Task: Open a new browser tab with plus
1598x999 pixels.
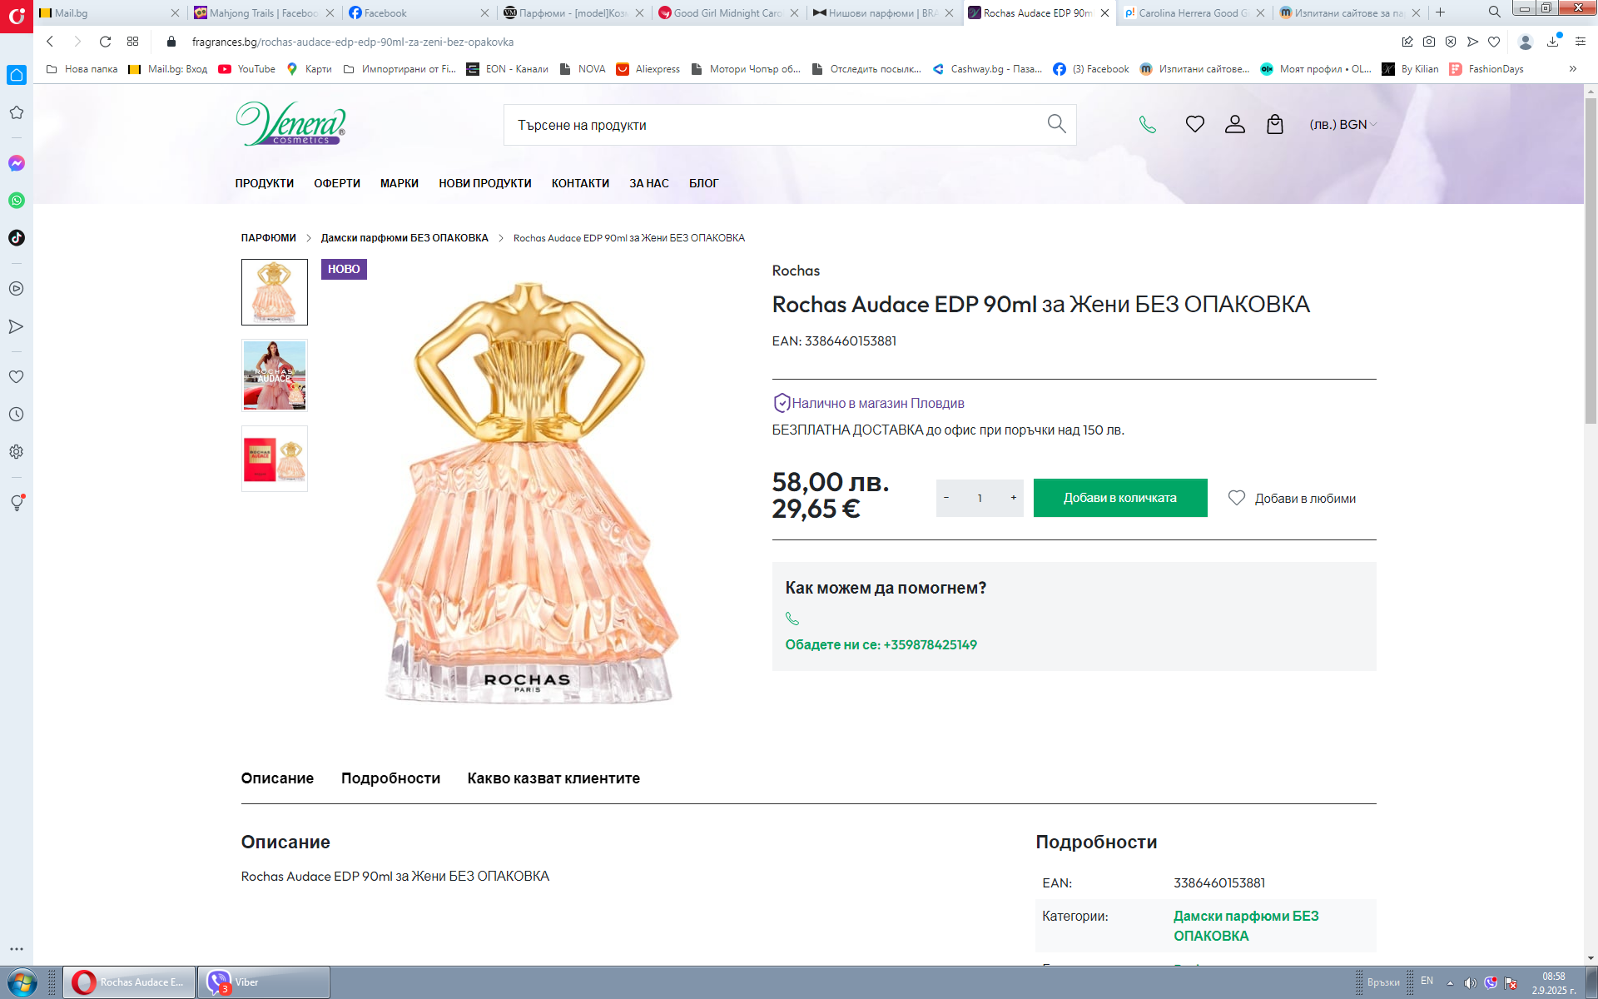Action: tap(1441, 12)
